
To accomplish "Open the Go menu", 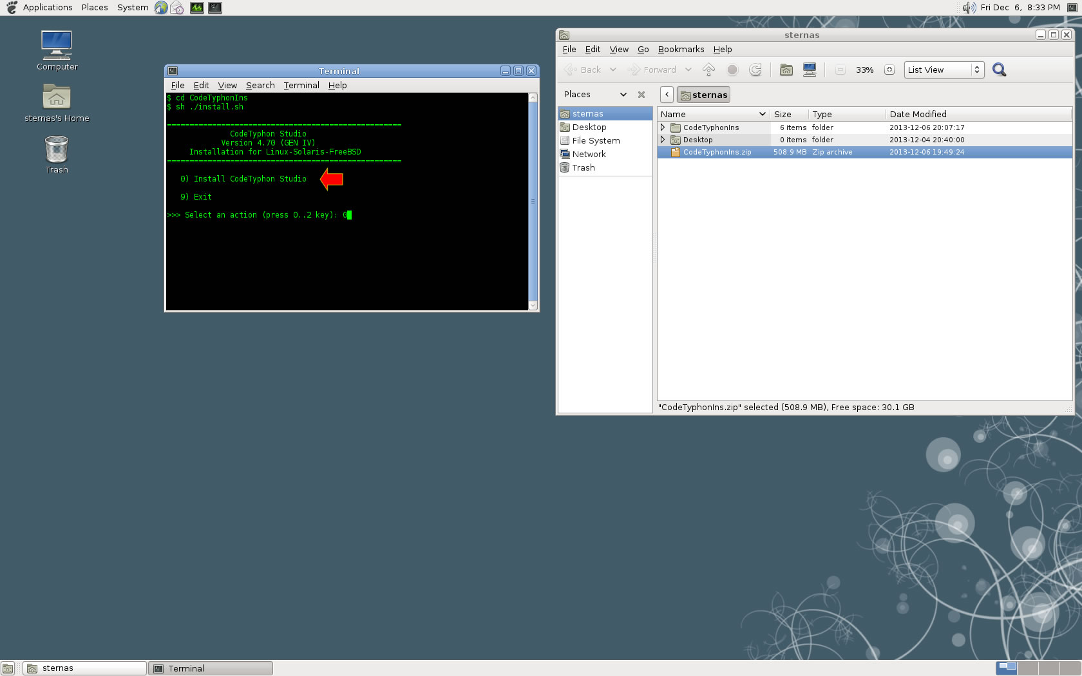I will [x=643, y=49].
